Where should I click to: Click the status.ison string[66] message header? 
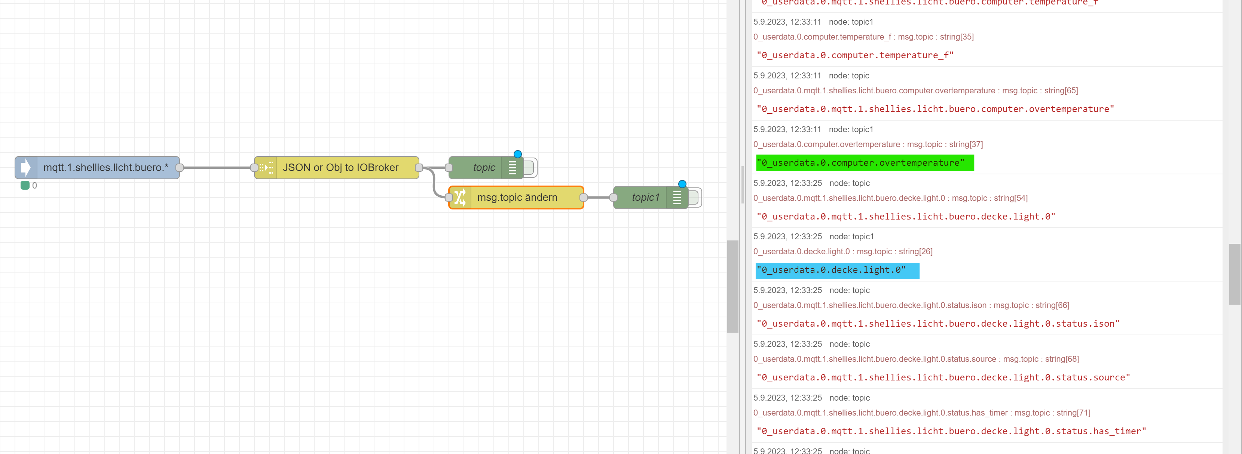[911, 305]
